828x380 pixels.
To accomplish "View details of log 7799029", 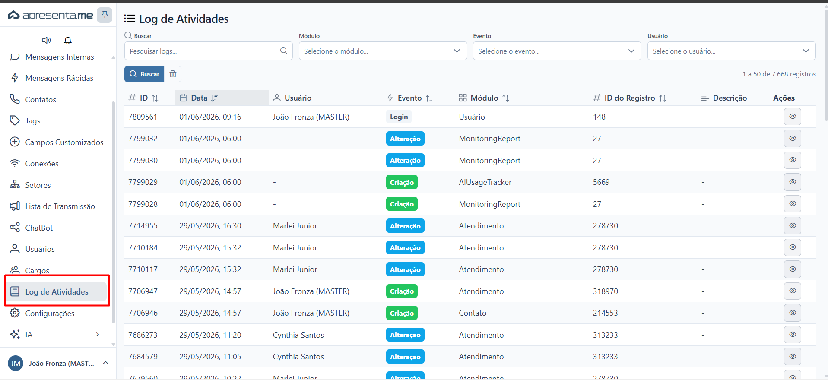I will [x=793, y=182].
